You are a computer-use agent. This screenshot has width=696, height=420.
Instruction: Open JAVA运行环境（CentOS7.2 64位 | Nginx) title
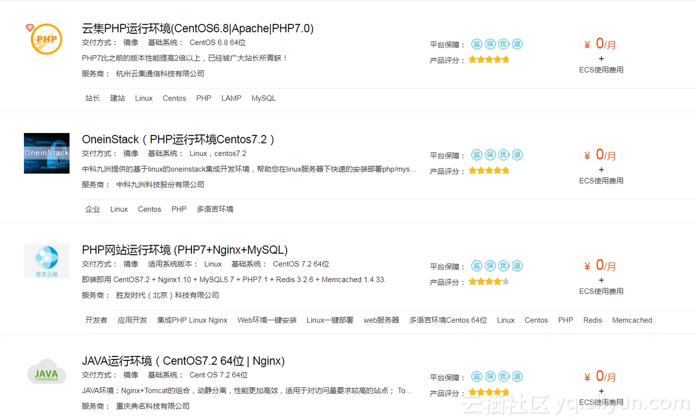click(183, 361)
